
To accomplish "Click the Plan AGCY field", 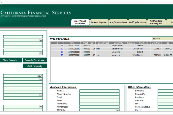I will pyautogui.click(x=165, y=94).
